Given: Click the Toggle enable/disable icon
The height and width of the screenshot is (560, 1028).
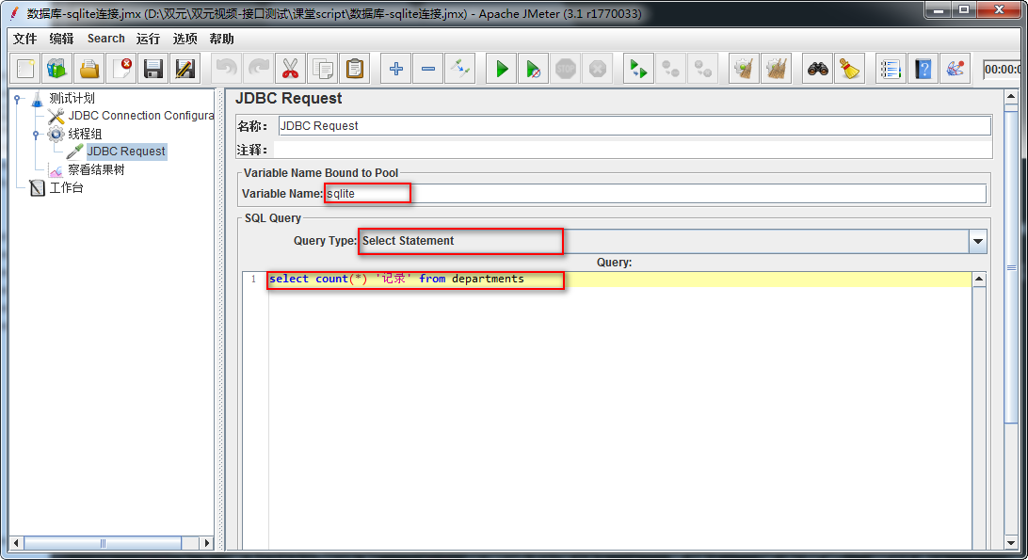Looking at the screenshot, I should pos(460,69).
